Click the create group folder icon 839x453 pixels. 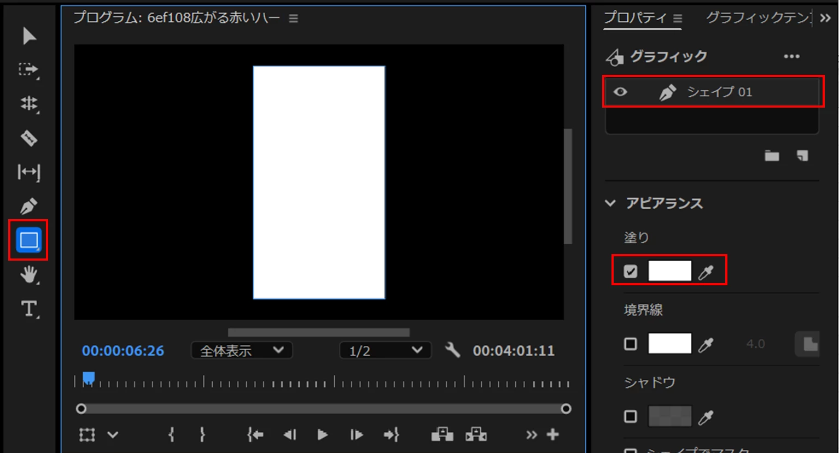tap(772, 156)
